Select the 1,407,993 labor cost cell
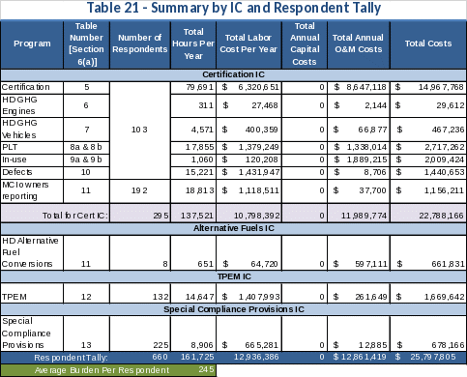 tap(248, 293)
